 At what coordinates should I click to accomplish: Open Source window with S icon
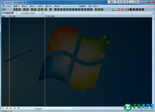point(91,9)
